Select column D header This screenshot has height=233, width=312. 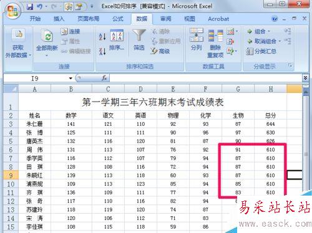(x=140, y=89)
